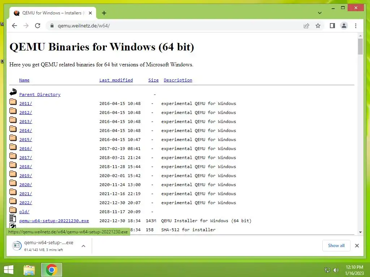Open the 2015/ folder link
This screenshot has width=370, height=277.
(x=26, y=140)
